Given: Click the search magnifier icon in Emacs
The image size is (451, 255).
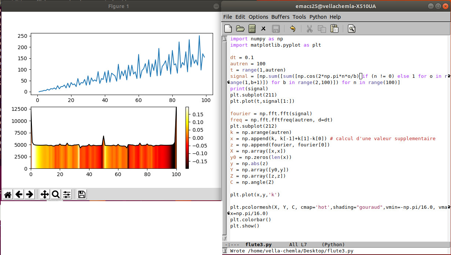Looking at the screenshot, I should tap(352, 29).
